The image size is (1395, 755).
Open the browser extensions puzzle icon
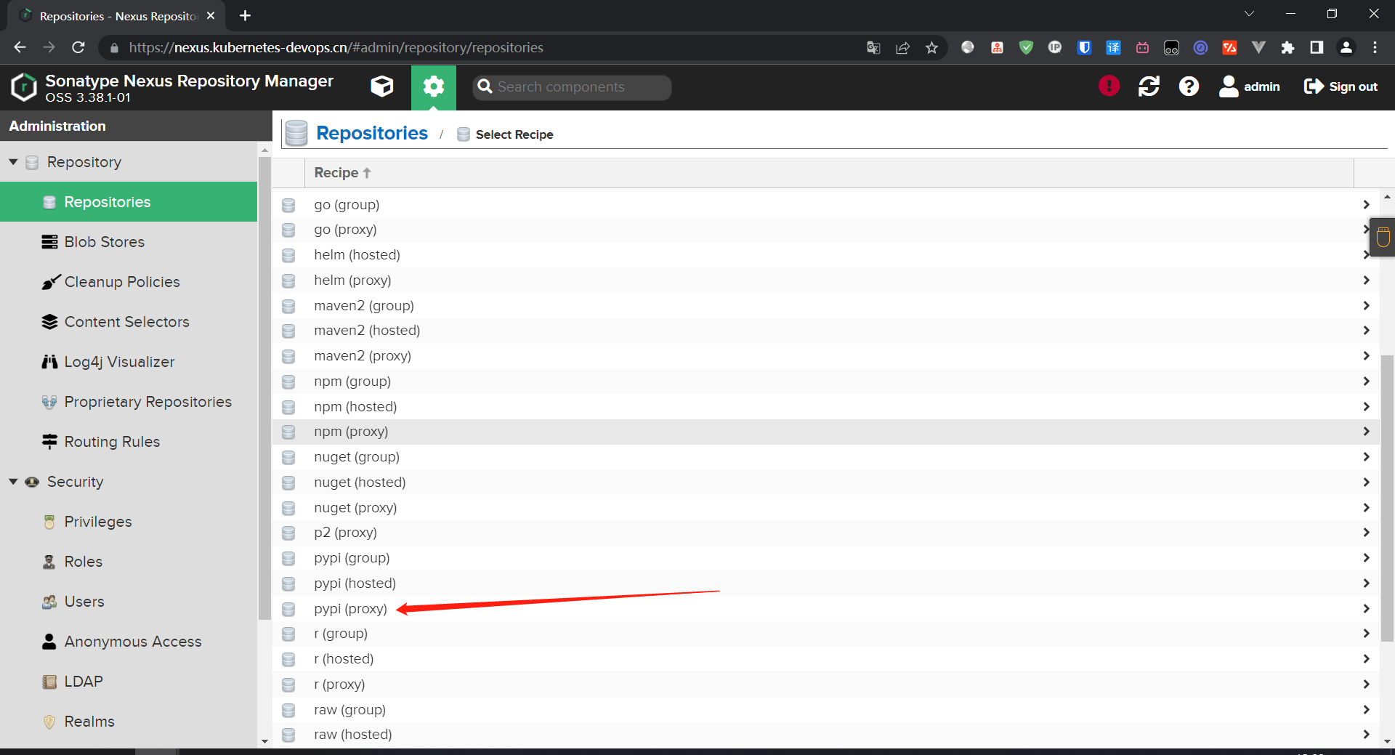1287,48
